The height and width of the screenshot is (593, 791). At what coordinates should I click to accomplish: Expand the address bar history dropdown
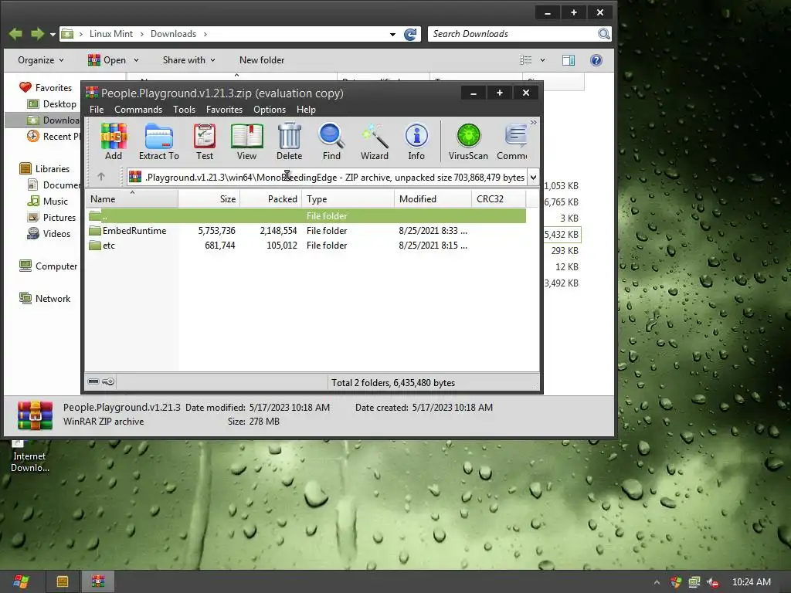click(x=392, y=34)
